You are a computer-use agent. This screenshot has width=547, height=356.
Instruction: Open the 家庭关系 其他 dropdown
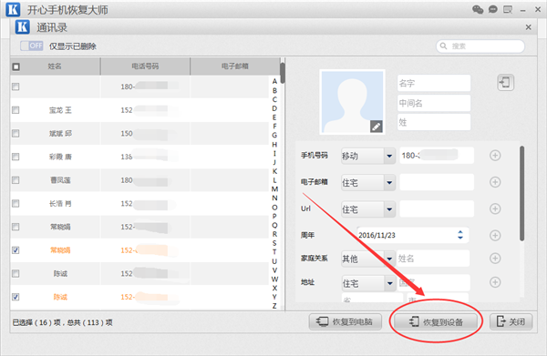389,259
